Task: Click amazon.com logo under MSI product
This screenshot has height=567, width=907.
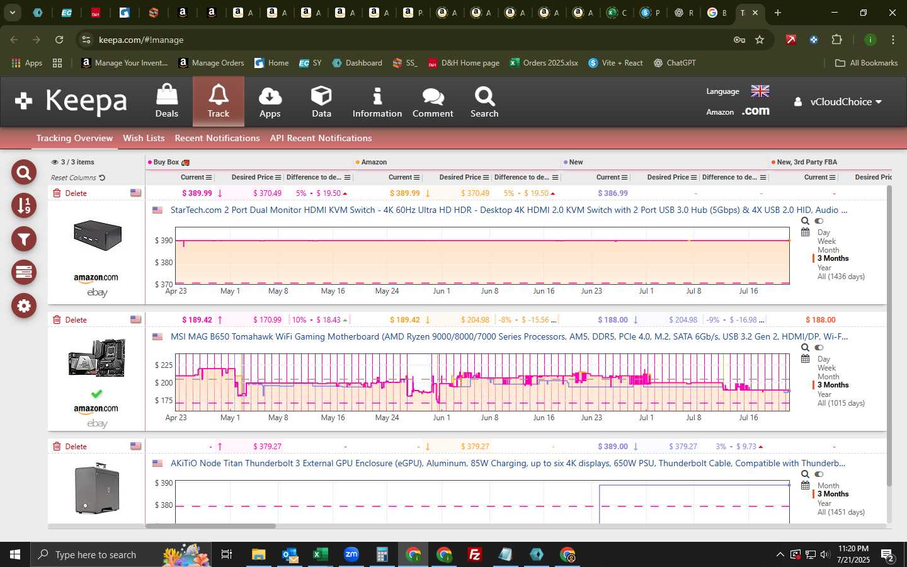Action: coord(96,409)
